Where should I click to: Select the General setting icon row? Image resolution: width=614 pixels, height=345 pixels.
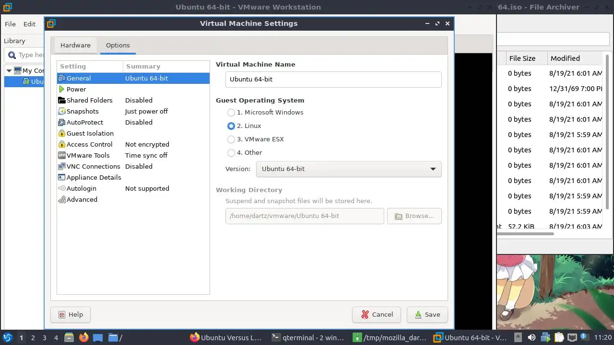tap(133, 78)
